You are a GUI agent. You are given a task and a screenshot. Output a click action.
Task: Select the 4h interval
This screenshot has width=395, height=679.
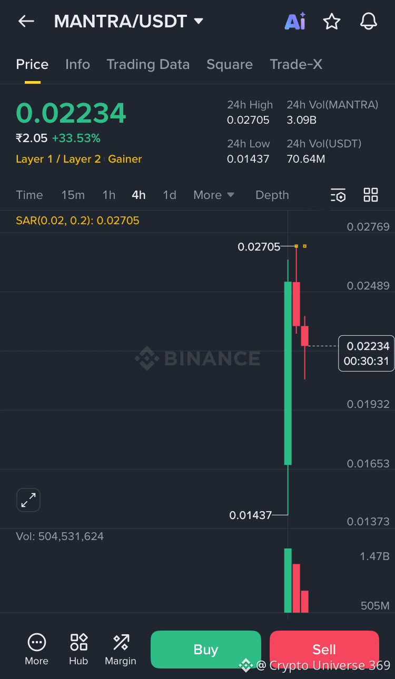pyautogui.click(x=139, y=195)
